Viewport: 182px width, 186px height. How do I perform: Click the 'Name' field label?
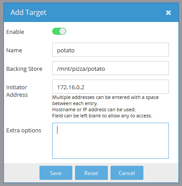point(14,50)
